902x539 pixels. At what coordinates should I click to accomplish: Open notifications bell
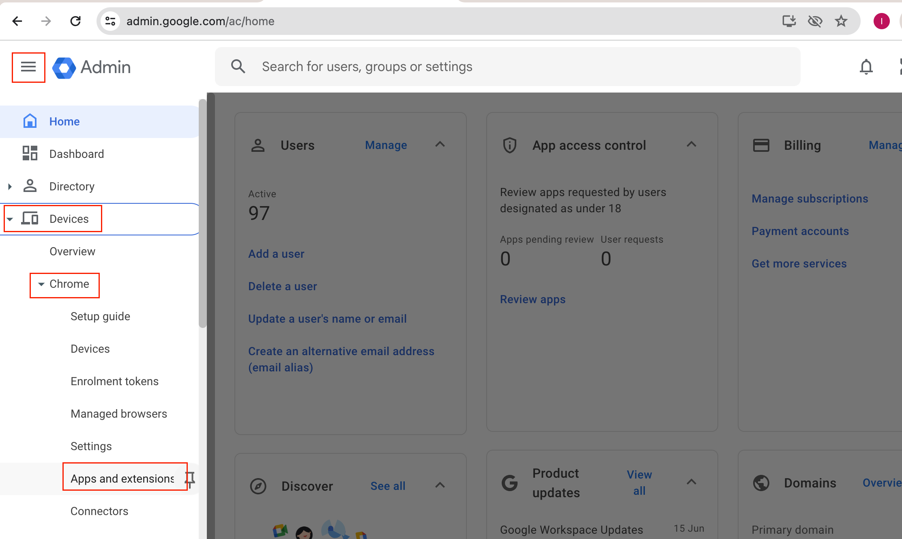(866, 67)
